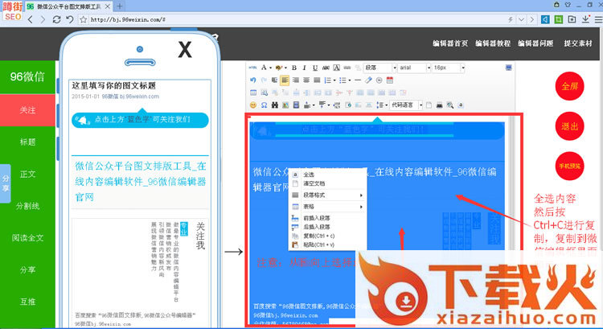Viewport: 603px width, 329px height.
Task: Open find and replace binoculars icon
Action: tap(274, 105)
